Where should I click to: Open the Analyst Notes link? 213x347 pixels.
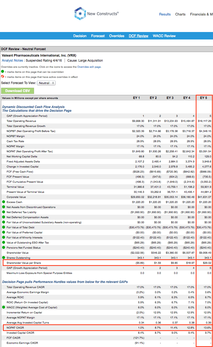[x=12, y=61]
